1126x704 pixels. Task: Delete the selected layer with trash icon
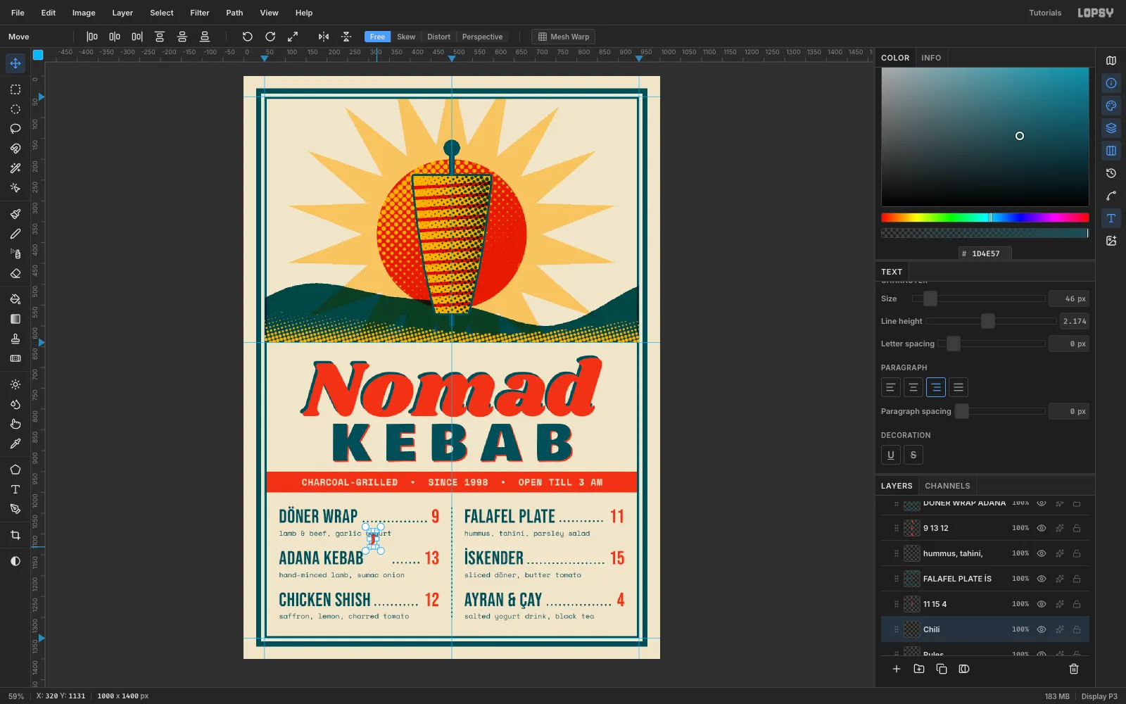click(x=1074, y=669)
